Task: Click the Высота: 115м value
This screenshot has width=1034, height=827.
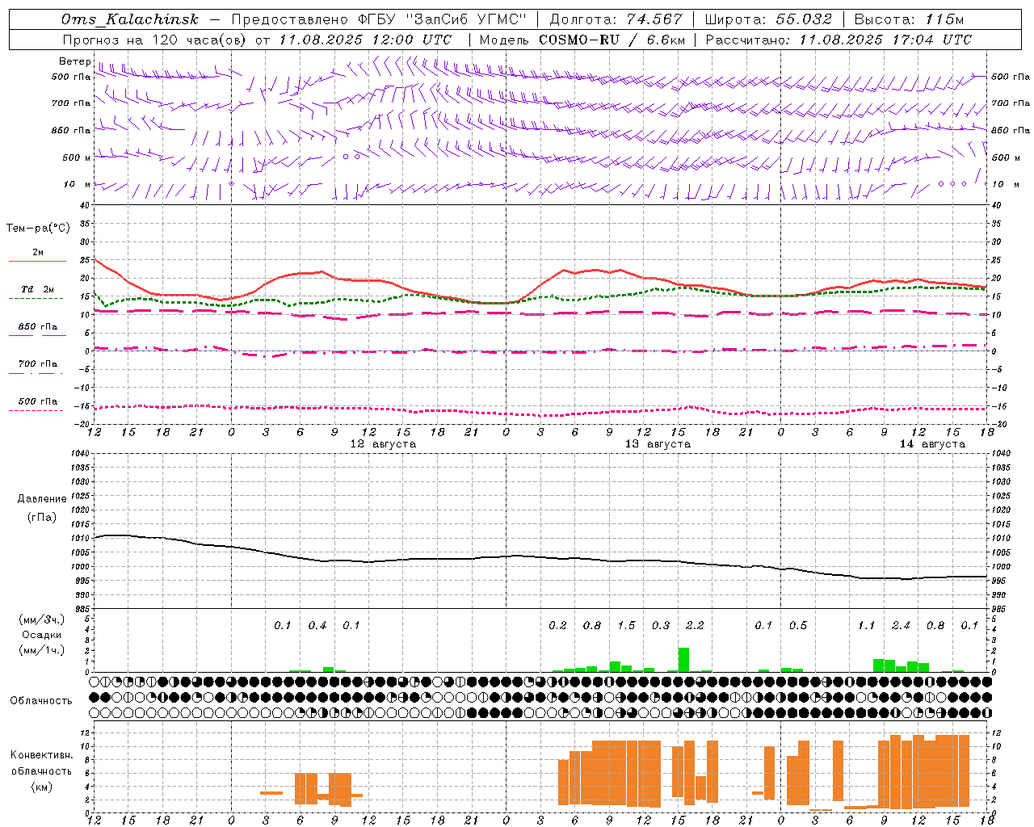Action: (910, 19)
